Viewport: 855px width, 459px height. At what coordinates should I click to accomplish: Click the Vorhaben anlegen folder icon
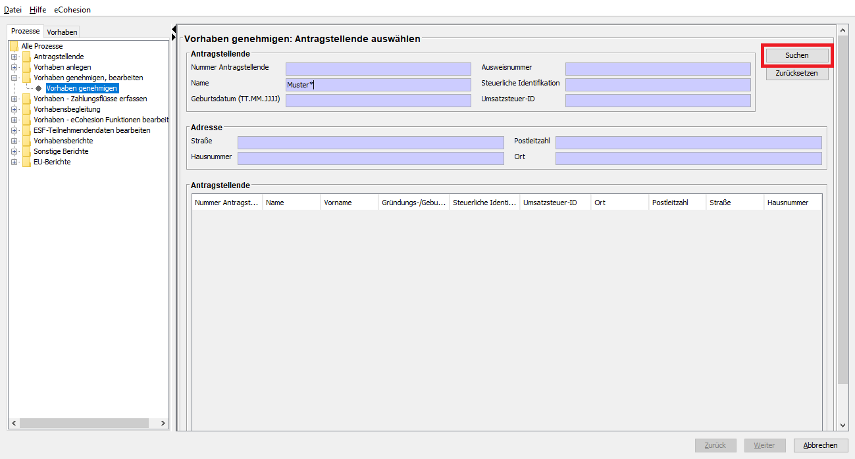coord(27,67)
